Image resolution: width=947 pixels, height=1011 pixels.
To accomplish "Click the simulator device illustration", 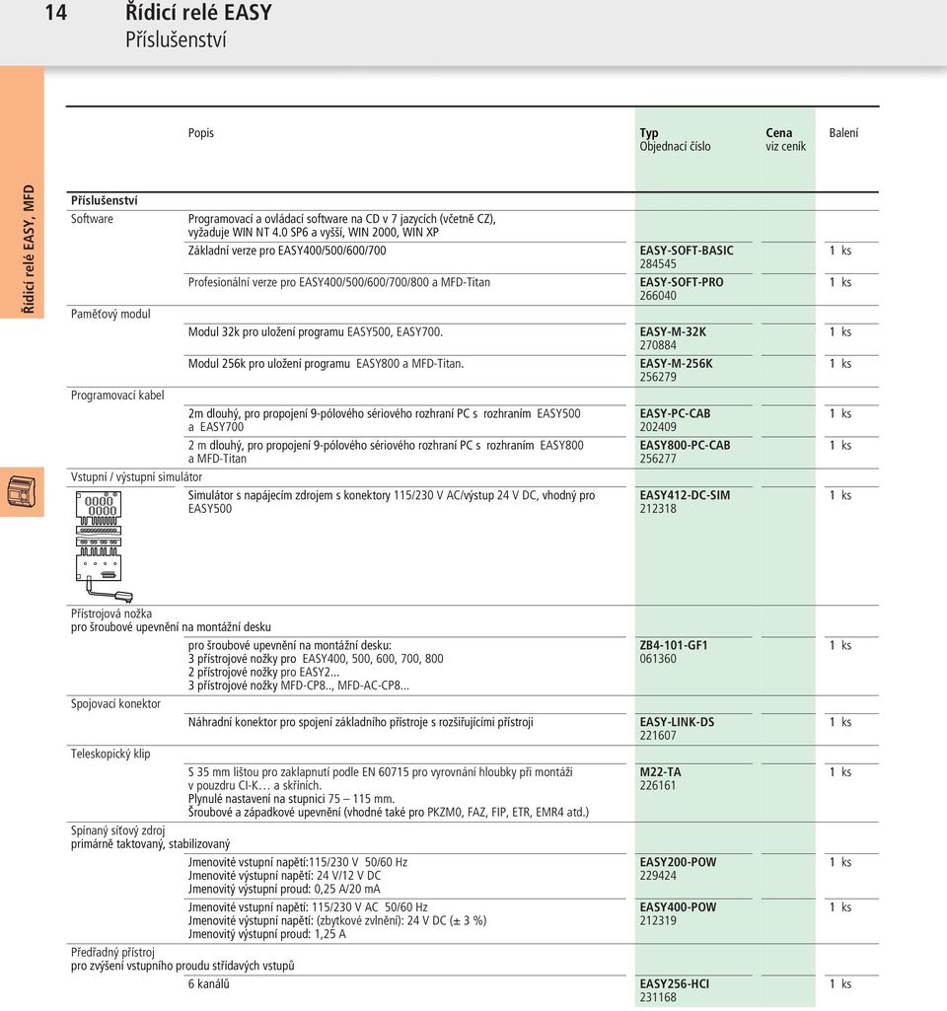I will tap(104, 546).
